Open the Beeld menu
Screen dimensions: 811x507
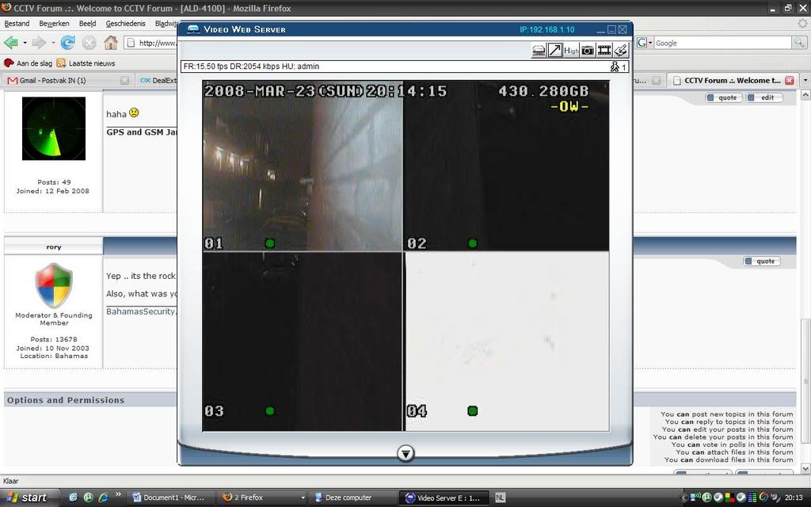pos(87,24)
